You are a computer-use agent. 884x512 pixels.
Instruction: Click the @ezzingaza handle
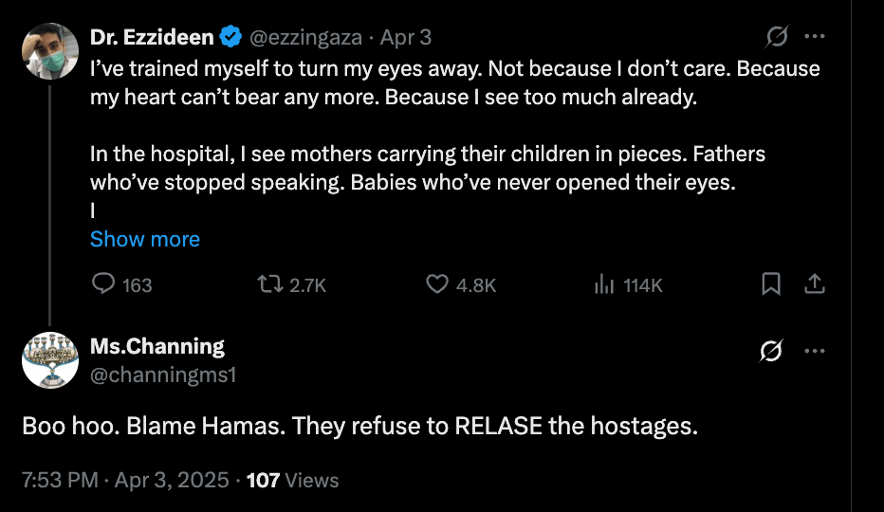click(307, 38)
